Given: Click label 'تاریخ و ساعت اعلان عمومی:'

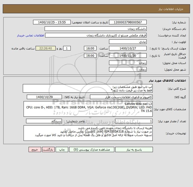Looking at the screenshot, I should click(x=90, y=22).
